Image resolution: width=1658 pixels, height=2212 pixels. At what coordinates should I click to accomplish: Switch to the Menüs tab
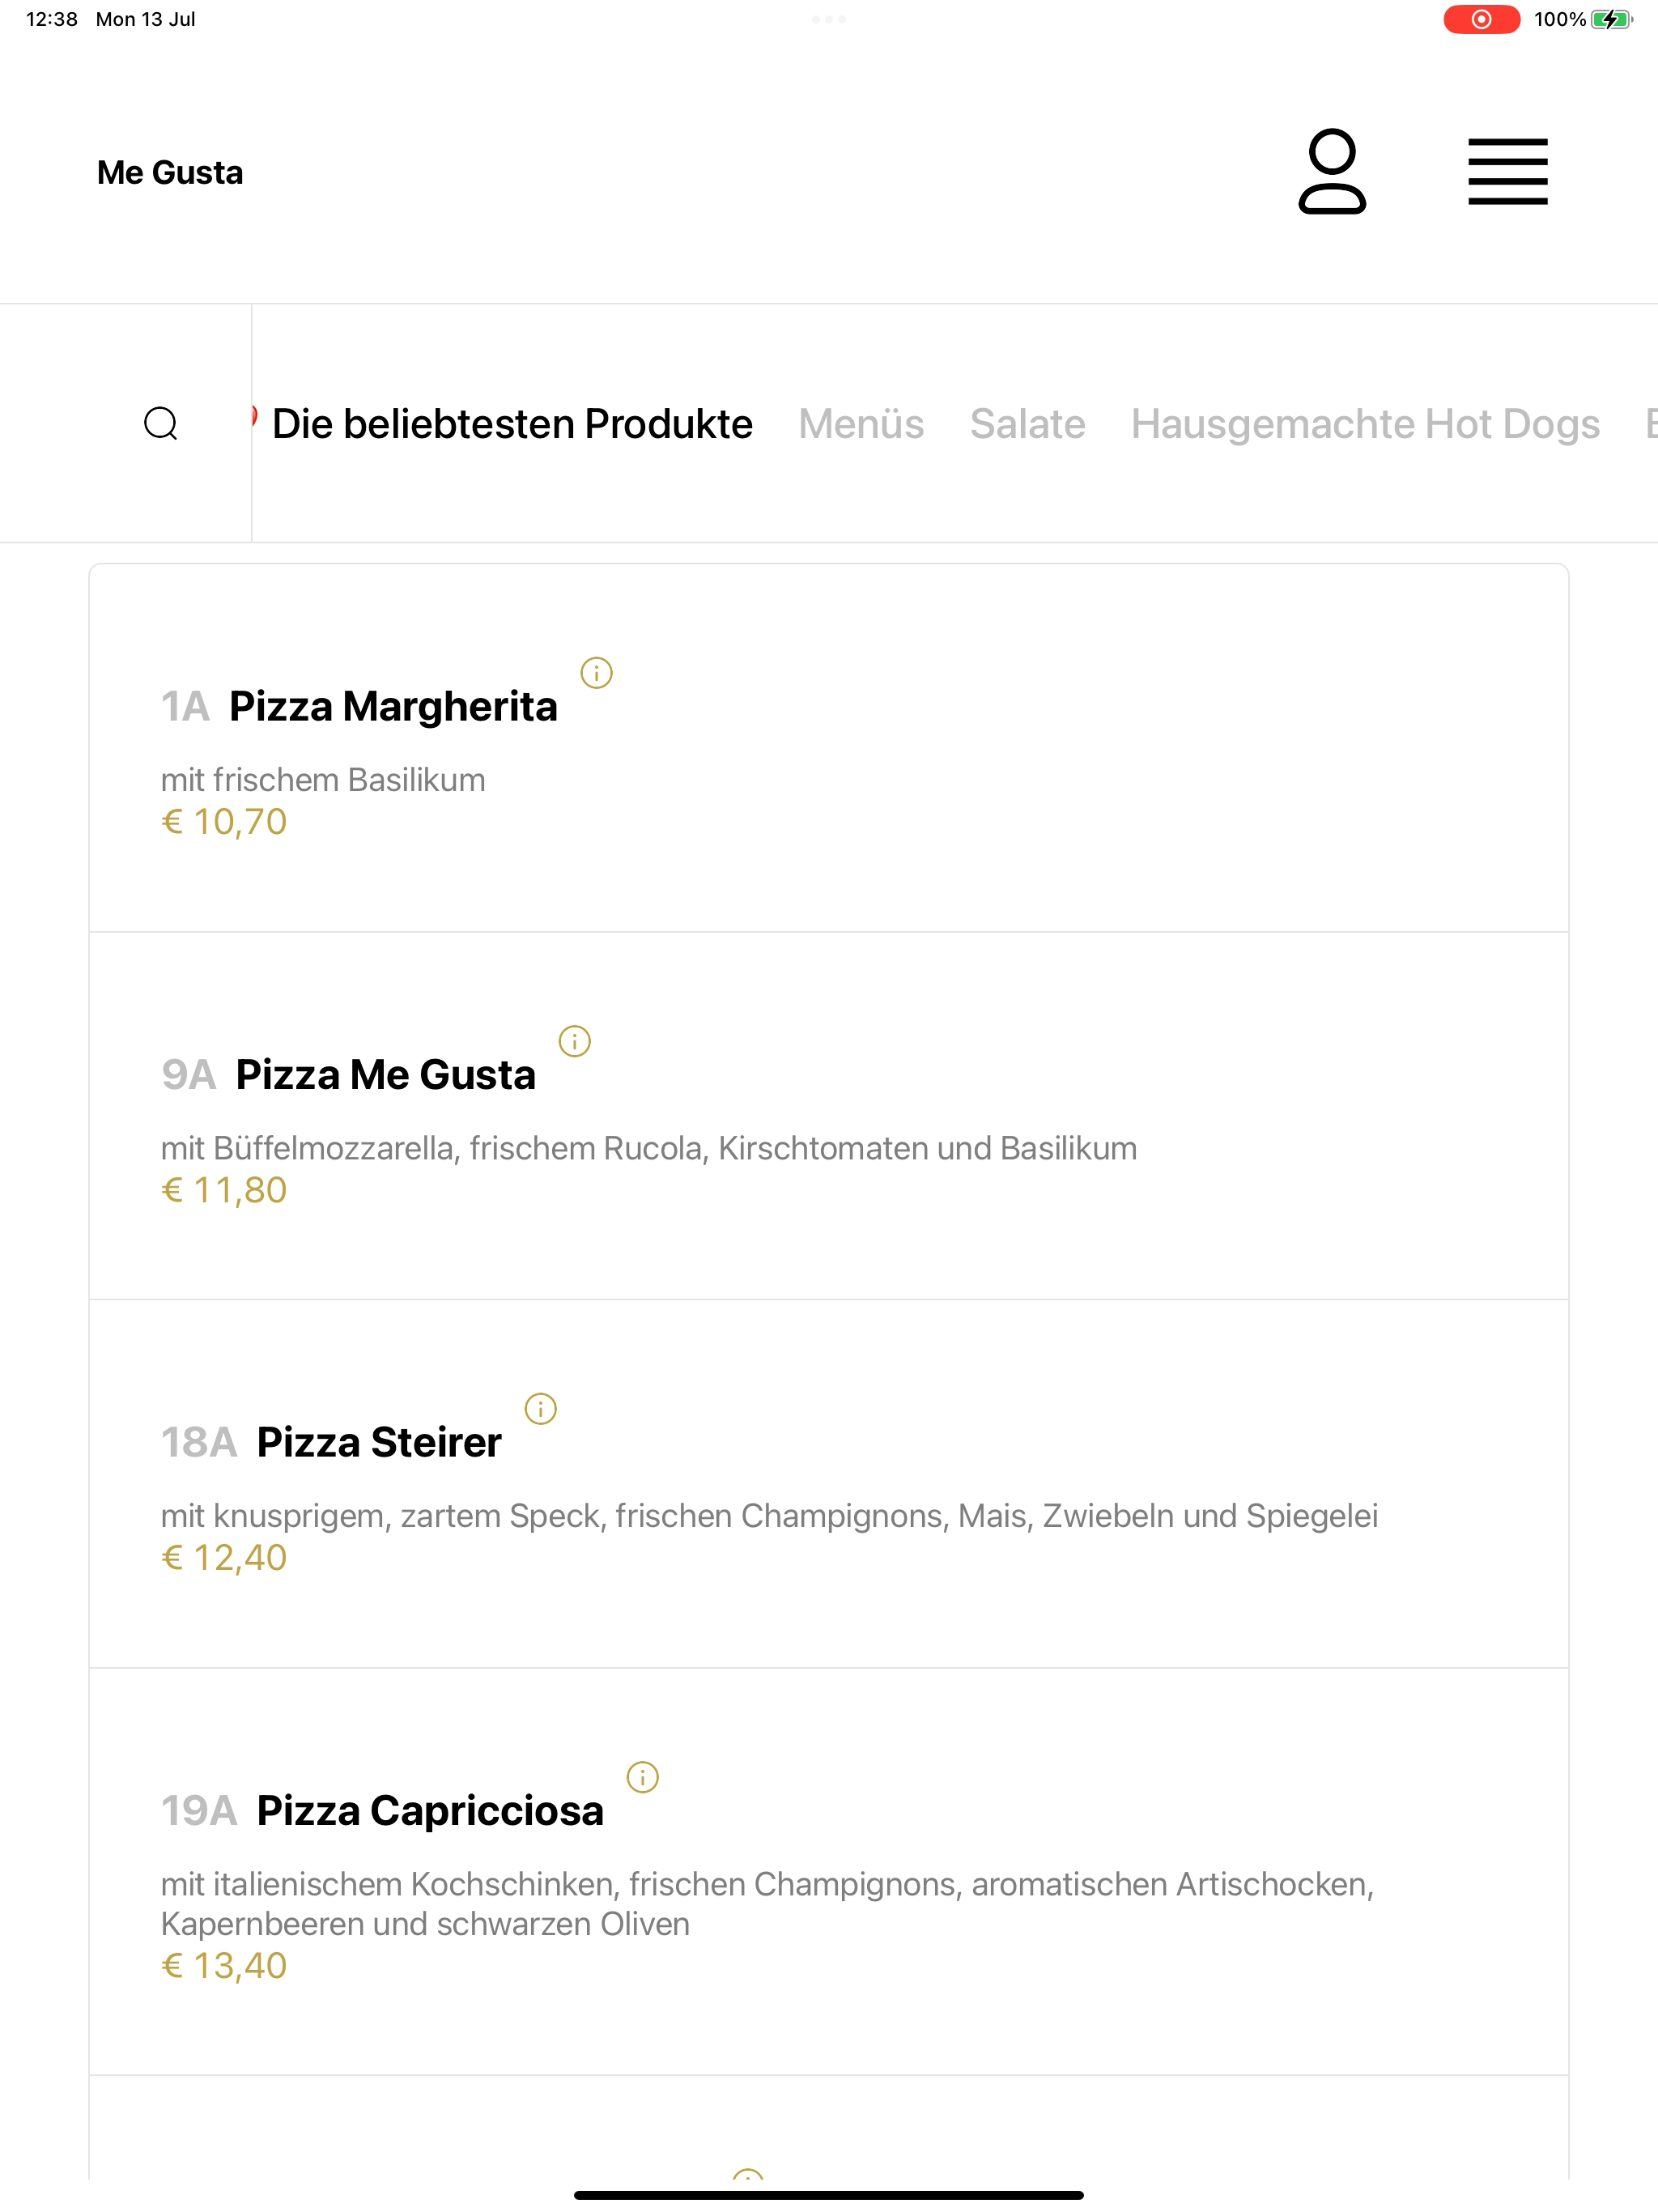pyautogui.click(x=861, y=424)
